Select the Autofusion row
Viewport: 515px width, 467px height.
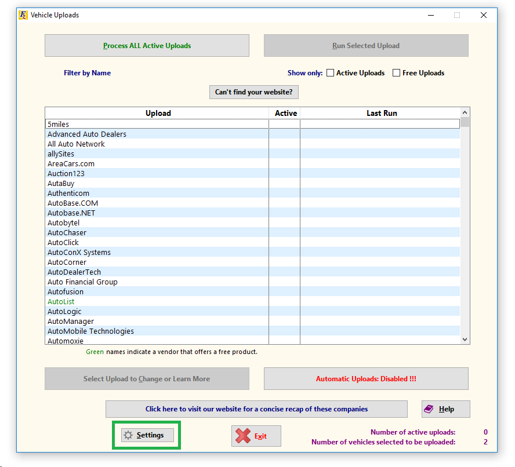[253, 291]
